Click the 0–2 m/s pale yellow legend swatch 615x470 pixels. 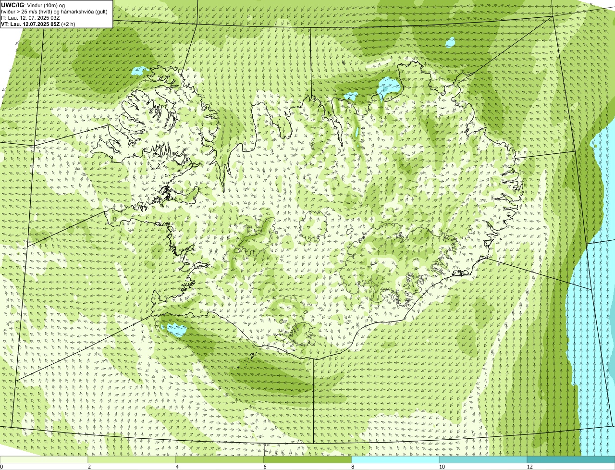44,460
